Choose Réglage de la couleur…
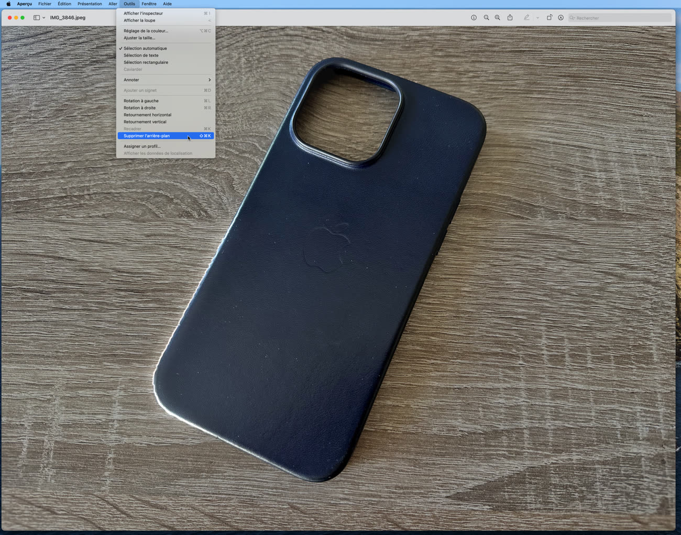The image size is (681, 535). click(x=166, y=31)
